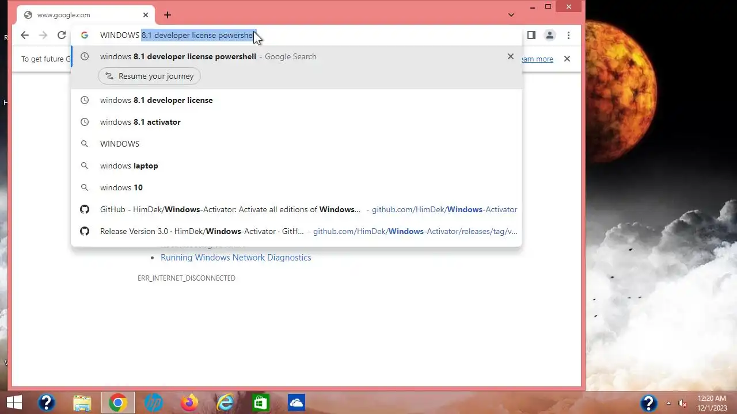Open the GitHub HimDek/Windows-Activator suggestion

(297, 209)
